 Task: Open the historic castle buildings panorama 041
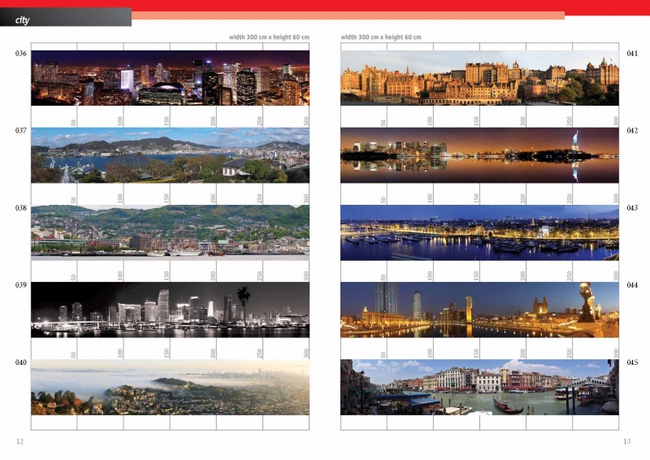(479, 78)
